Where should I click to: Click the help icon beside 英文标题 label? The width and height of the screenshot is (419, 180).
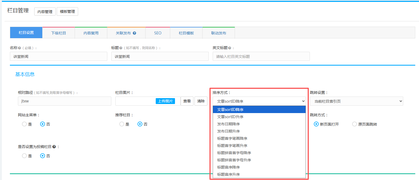[x=230, y=48]
